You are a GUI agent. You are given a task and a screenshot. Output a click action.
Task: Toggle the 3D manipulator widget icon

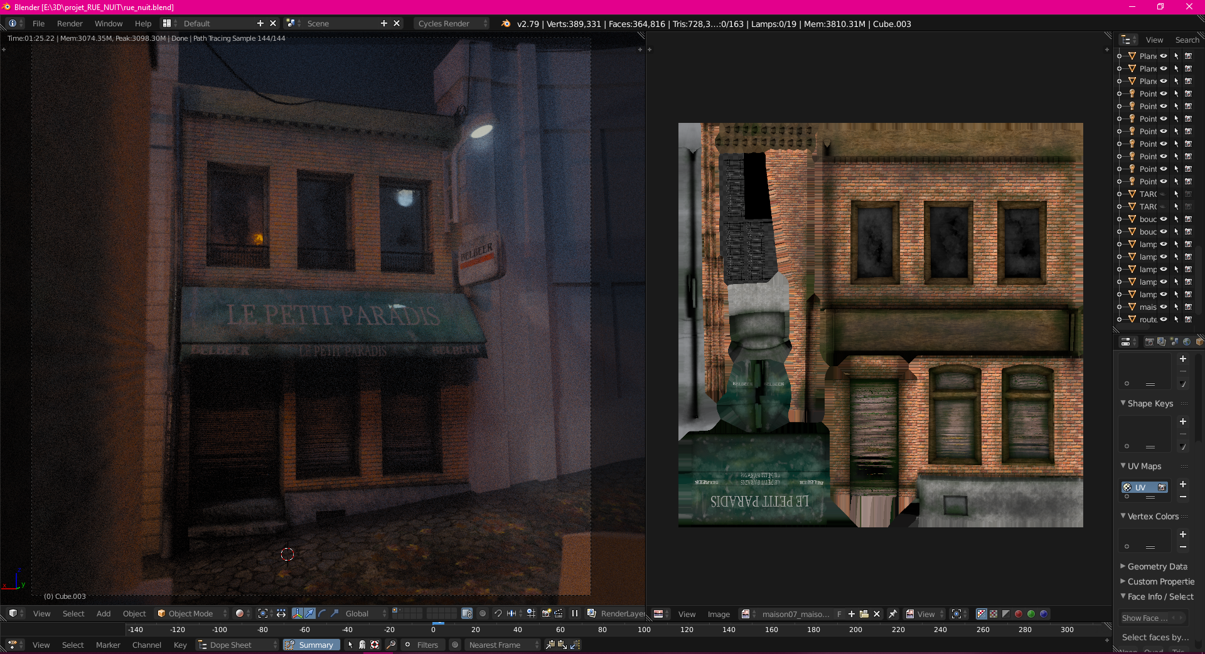(297, 613)
